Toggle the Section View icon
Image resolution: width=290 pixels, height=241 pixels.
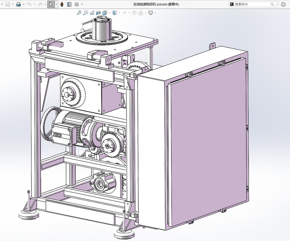(98, 13)
